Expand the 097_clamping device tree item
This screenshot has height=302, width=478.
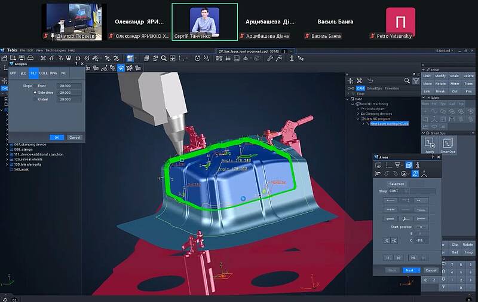[7, 144]
